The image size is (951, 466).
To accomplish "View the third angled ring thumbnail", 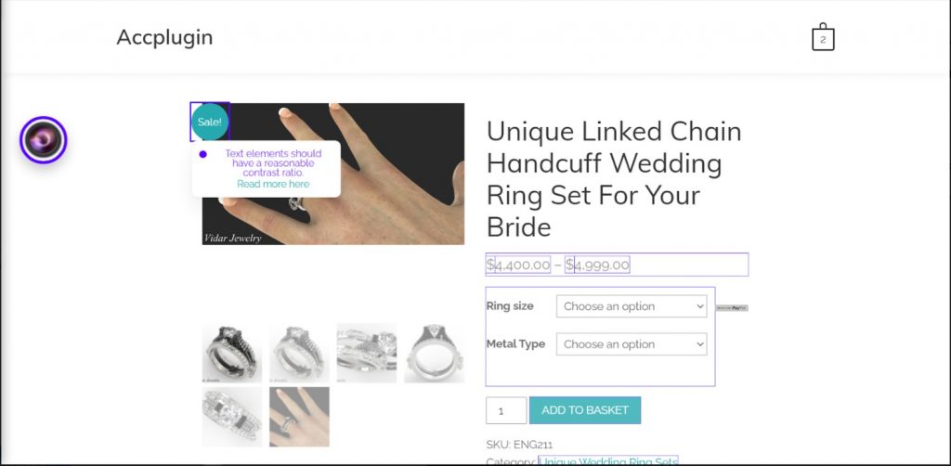I will [366, 354].
